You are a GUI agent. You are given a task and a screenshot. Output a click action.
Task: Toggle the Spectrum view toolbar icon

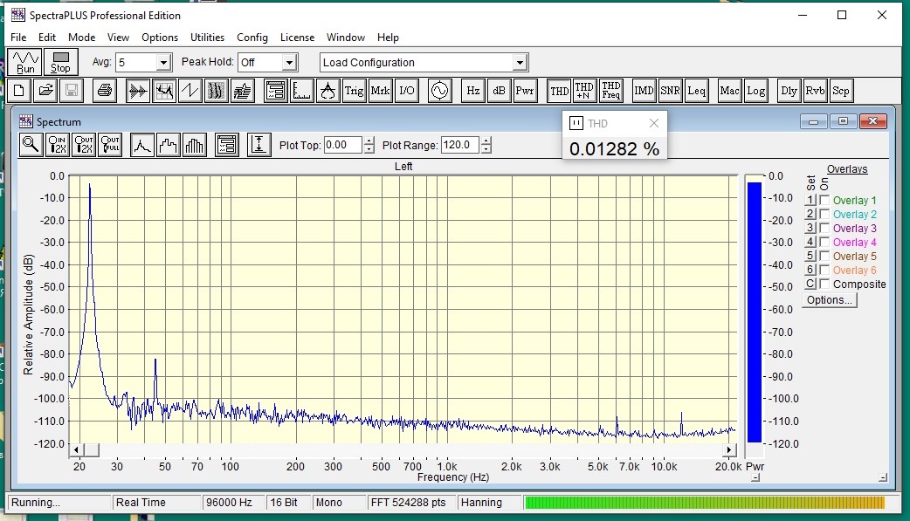click(x=164, y=91)
